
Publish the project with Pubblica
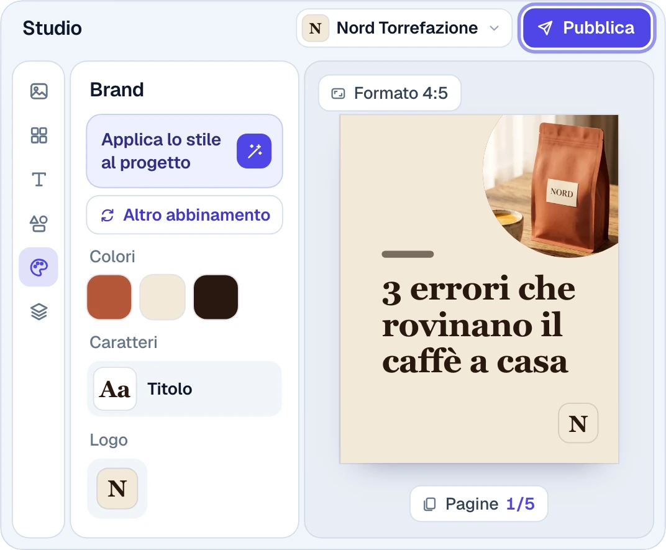pos(587,28)
